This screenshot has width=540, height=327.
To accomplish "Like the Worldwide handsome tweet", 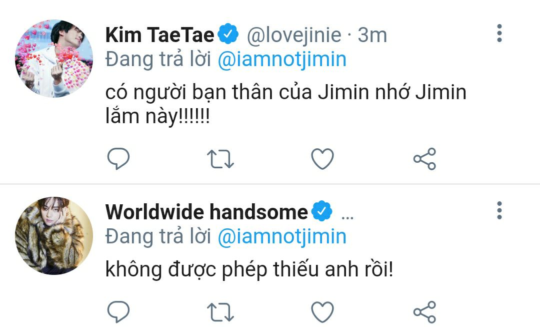I will click(x=322, y=312).
